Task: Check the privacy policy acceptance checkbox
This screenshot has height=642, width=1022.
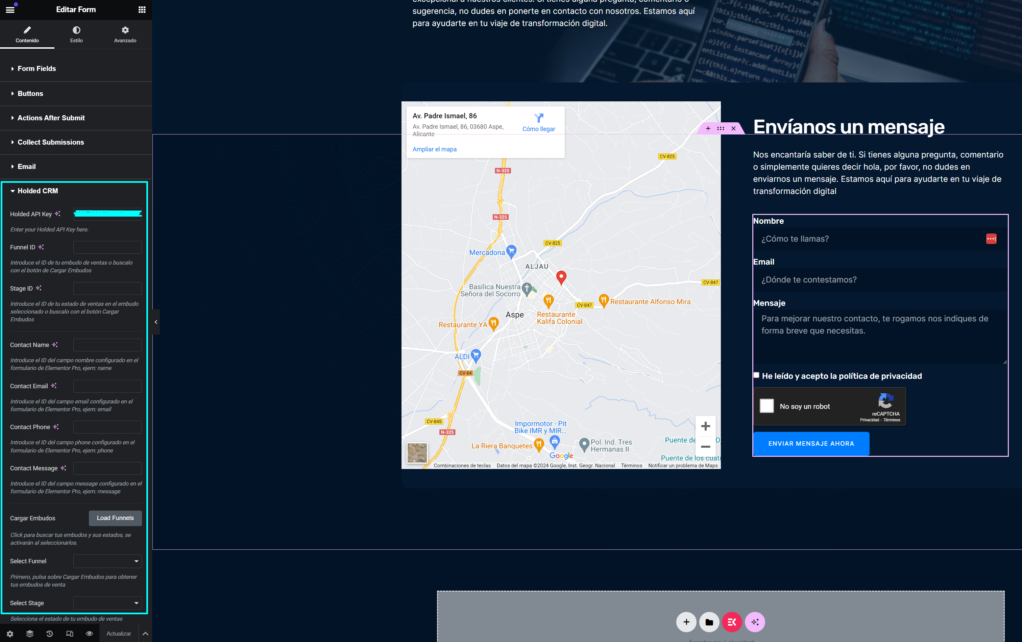Action: tap(756, 375)
